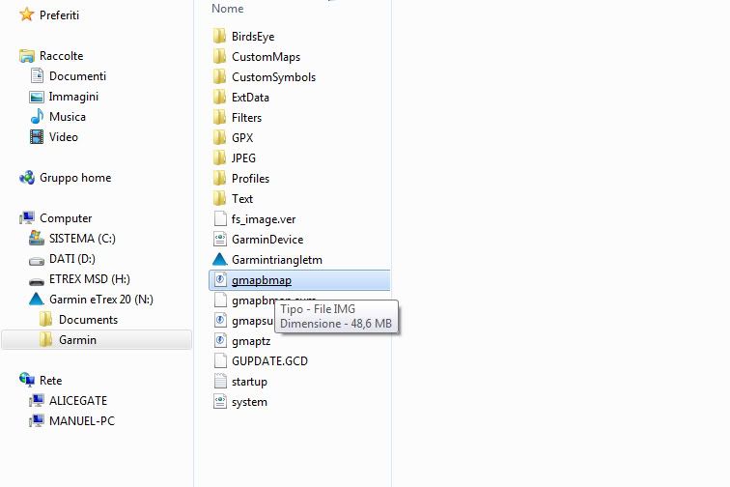Click the gmapsupp file icon
The image size is (730, 487).
220,320
